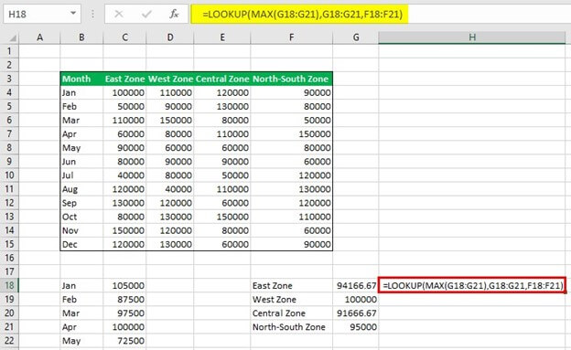Select West Zone label in F19
Viewport: 571px width, 350px height.
pos(291,300)
